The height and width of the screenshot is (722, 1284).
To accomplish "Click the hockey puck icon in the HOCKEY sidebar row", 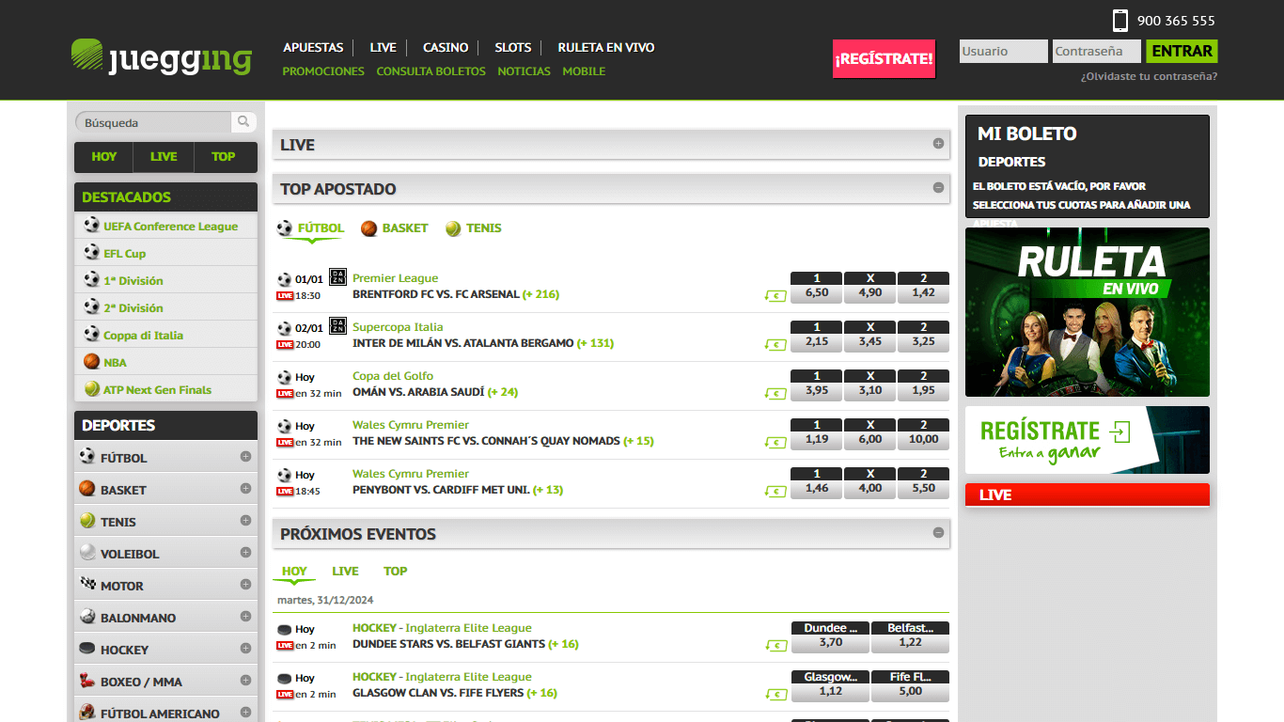I will pos(87,649).
